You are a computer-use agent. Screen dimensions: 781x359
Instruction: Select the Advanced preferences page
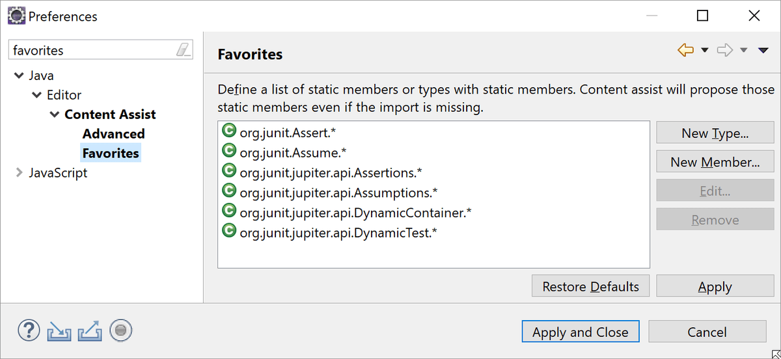point(113,133)
